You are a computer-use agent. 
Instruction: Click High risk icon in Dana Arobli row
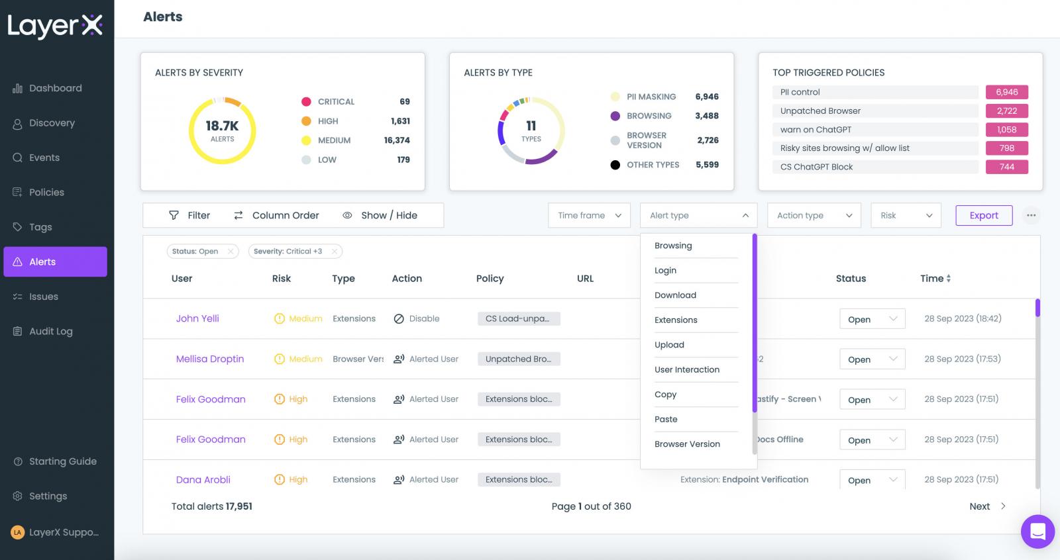pos(280,479)
